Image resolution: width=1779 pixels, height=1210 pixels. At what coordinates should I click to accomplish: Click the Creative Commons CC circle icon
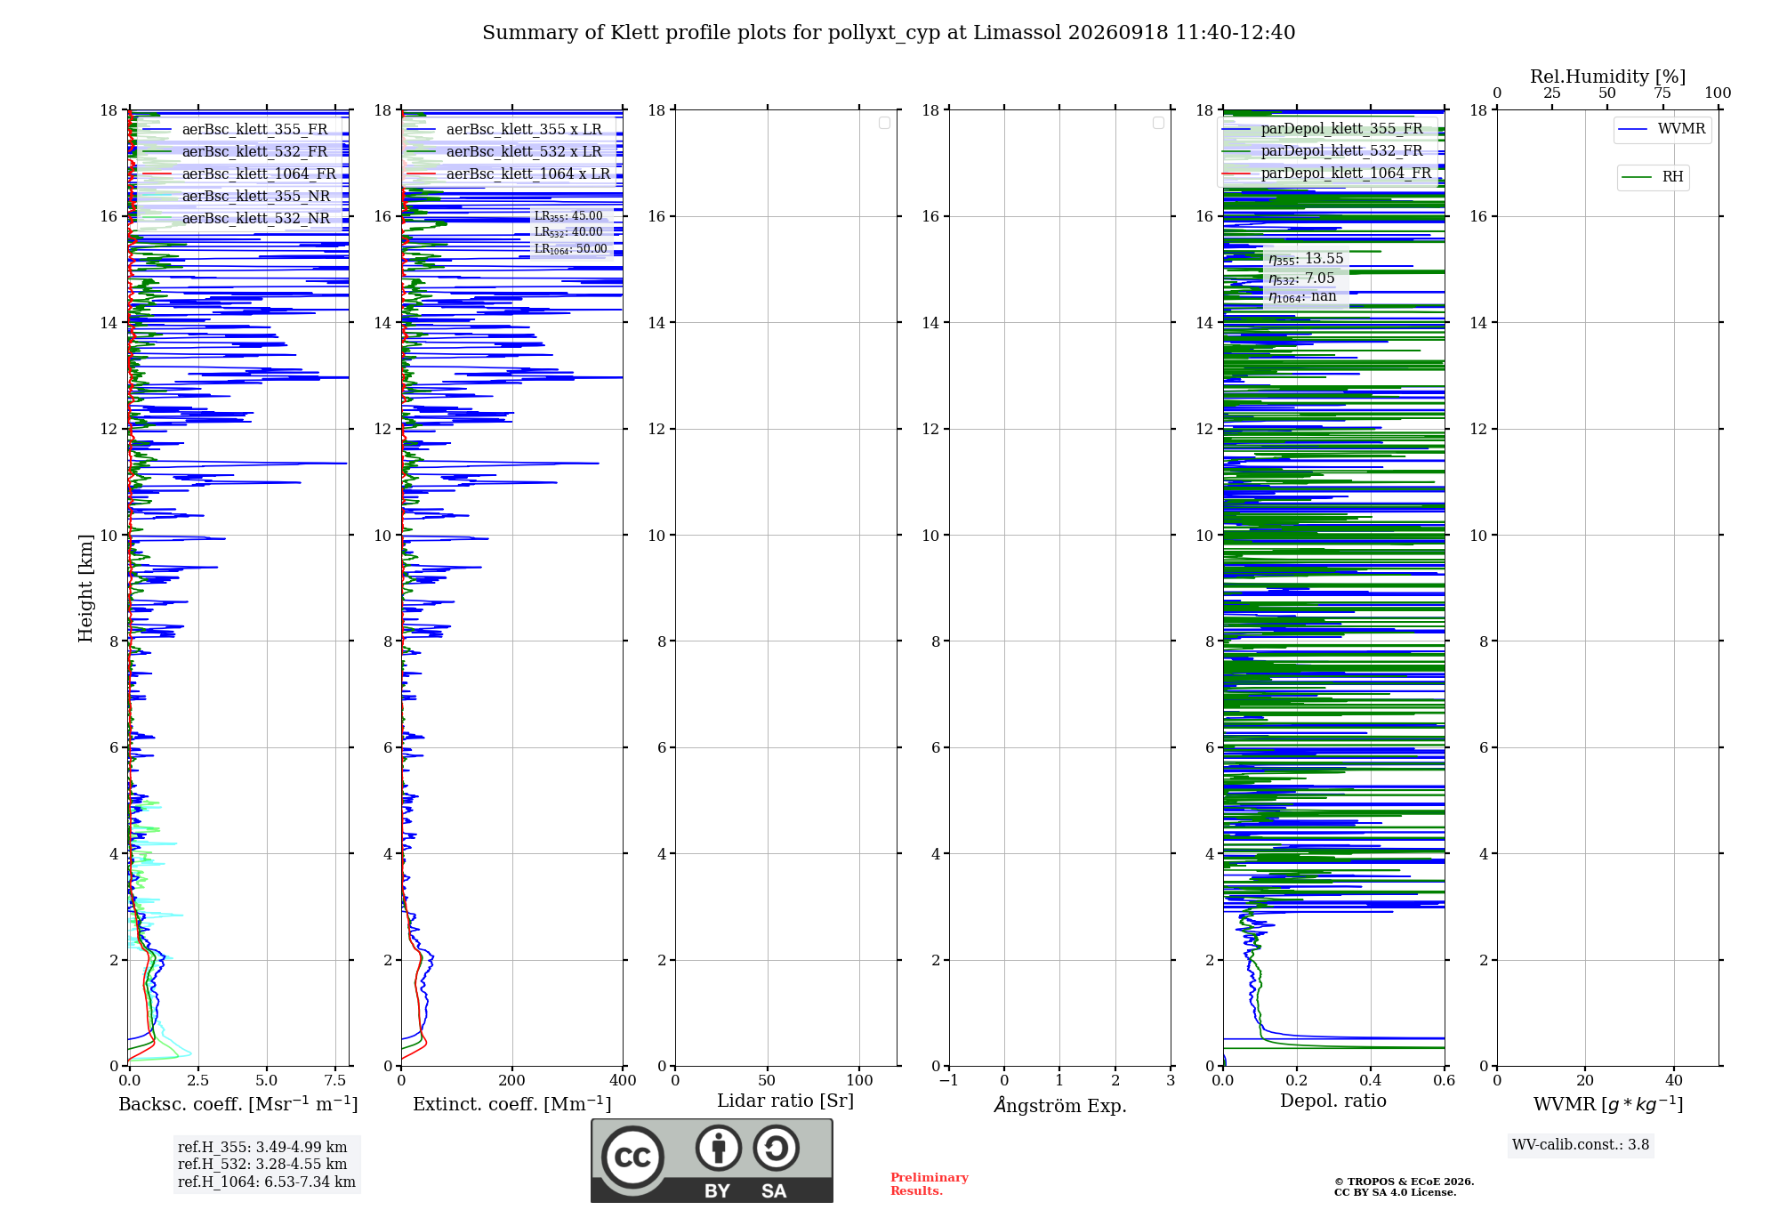click(632, 1158)
